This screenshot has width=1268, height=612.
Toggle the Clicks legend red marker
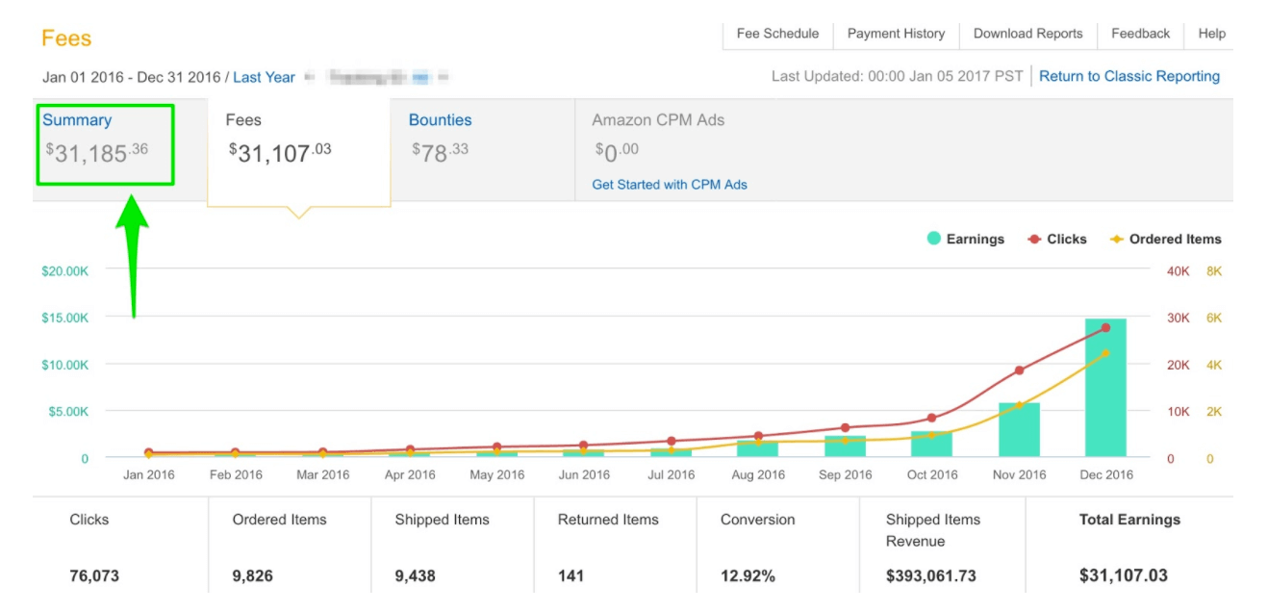coord(1034,239)
